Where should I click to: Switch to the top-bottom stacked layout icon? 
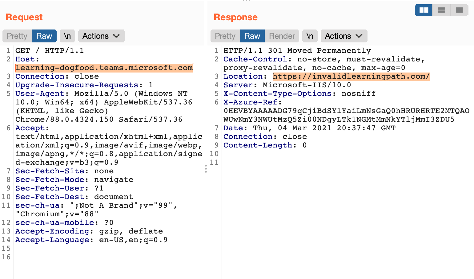point(441,10)
